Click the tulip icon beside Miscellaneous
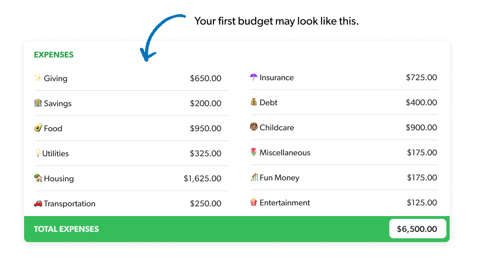The image size is (477, 268). (x=253, y=152)
